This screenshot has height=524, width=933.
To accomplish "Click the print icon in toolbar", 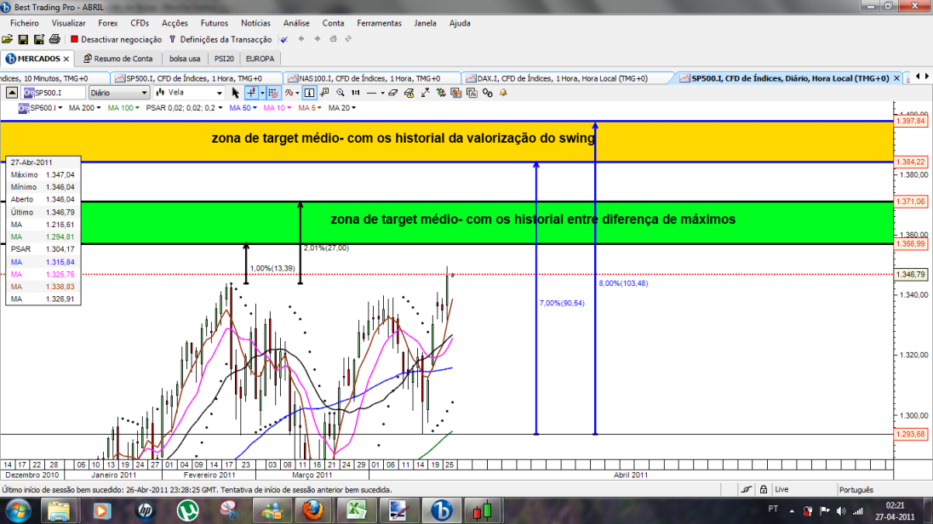I will point(54,39).
